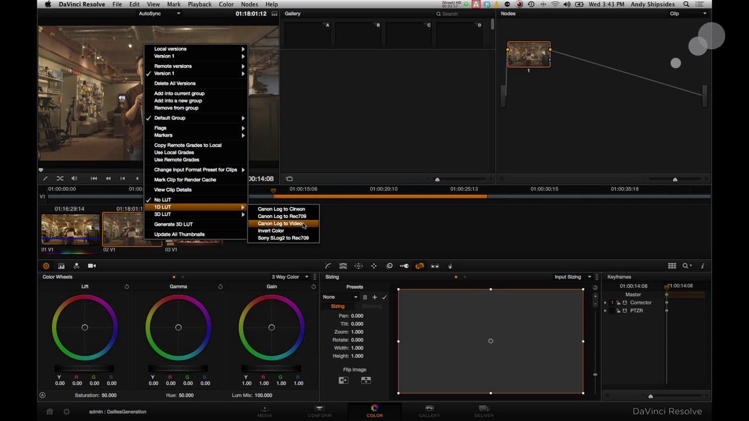Click the Gain master wheel slider
This screenshot has width=749, height=421.
coord(272,368)
